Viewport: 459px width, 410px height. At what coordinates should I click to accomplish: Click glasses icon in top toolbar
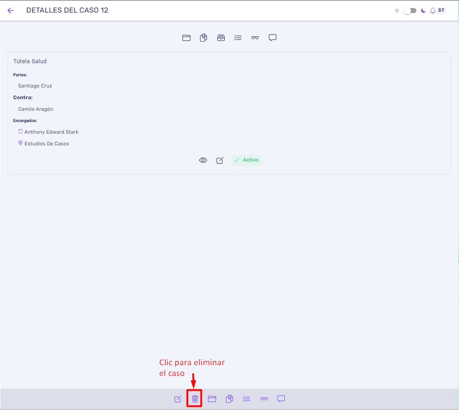(x=255, y=38)
